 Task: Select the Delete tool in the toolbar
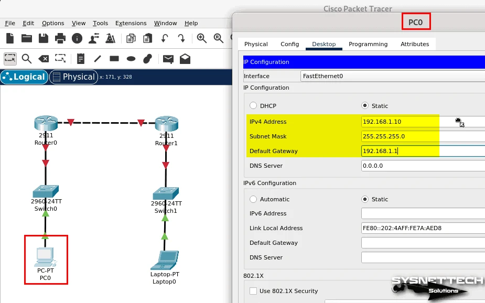(44, 59)
